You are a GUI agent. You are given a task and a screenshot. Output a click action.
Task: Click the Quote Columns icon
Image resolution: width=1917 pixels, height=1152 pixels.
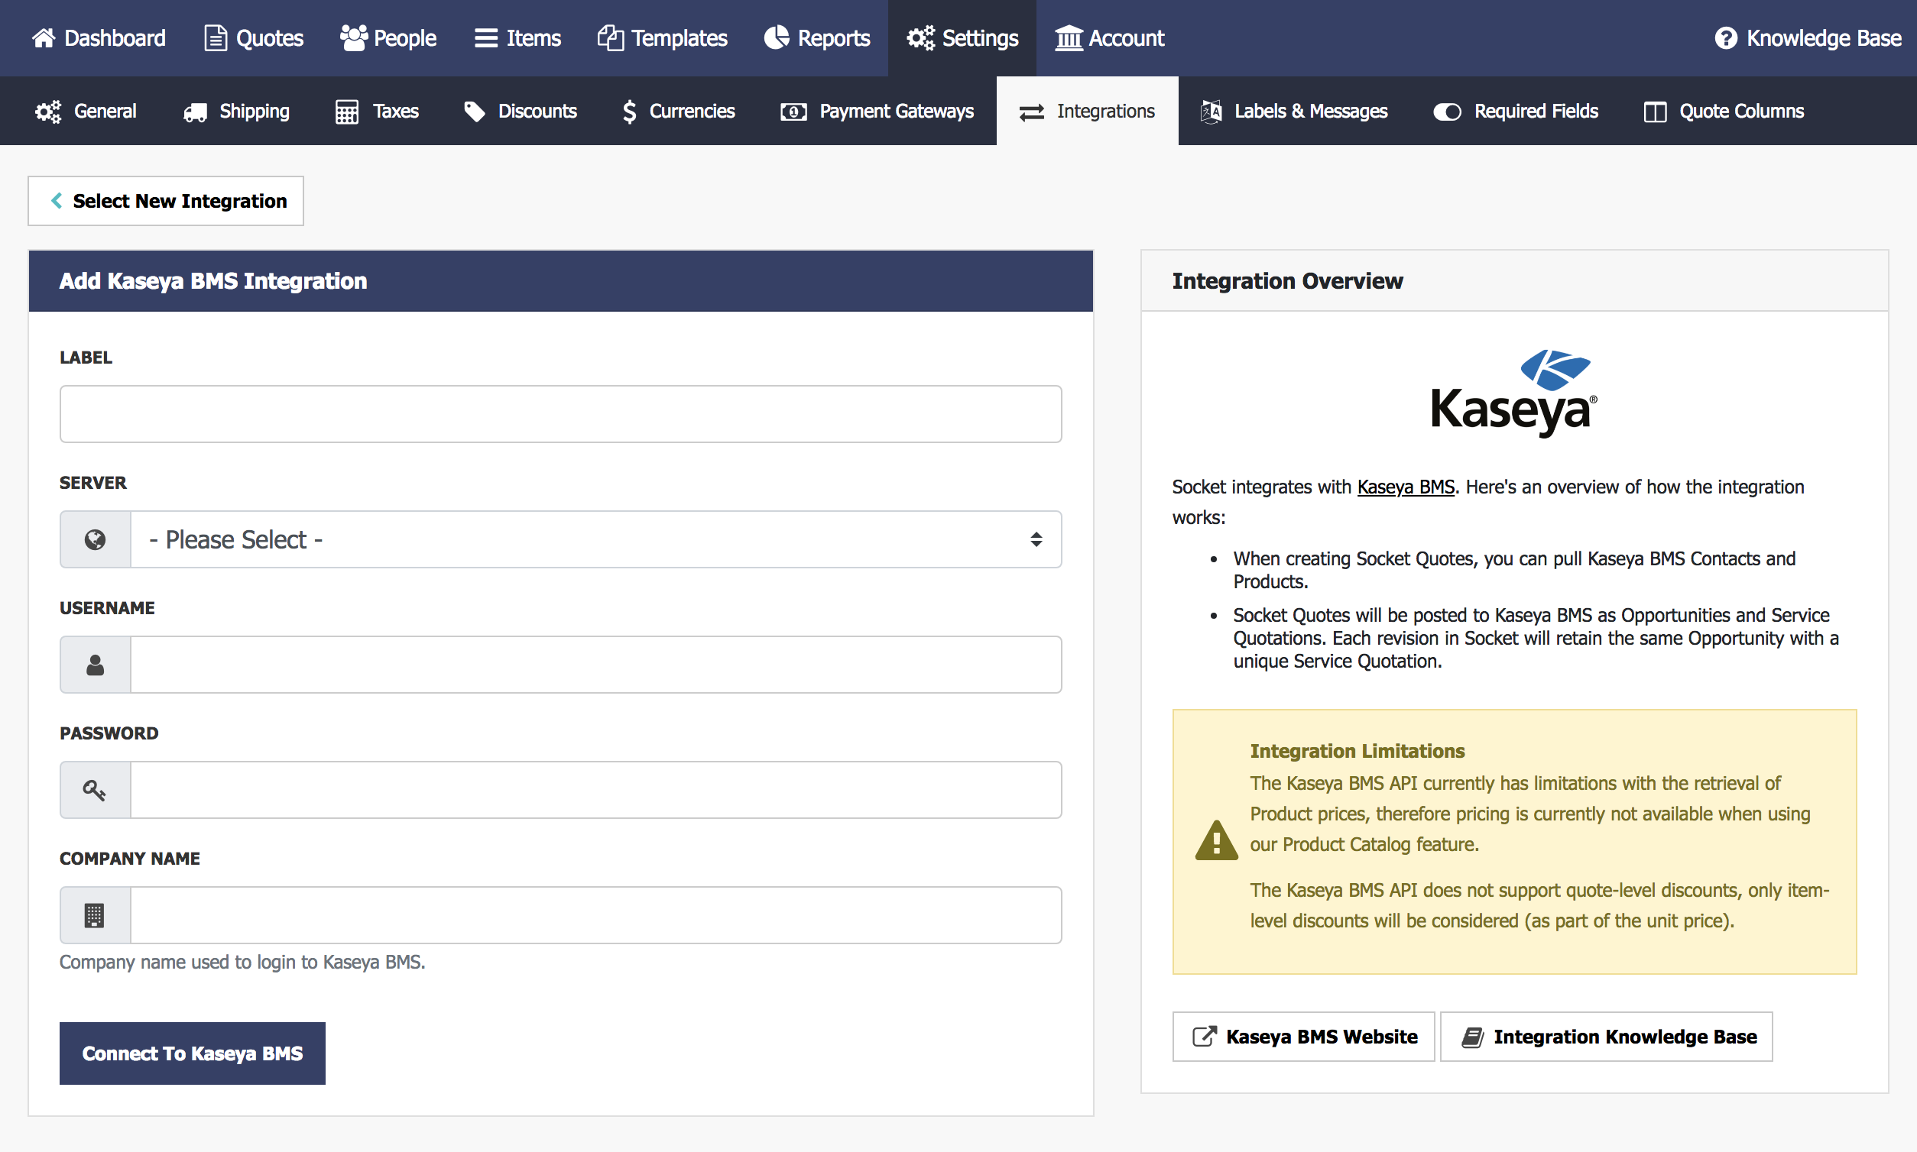(1655, 112)
